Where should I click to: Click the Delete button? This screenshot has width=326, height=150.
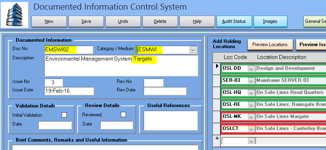pos(160,21)
